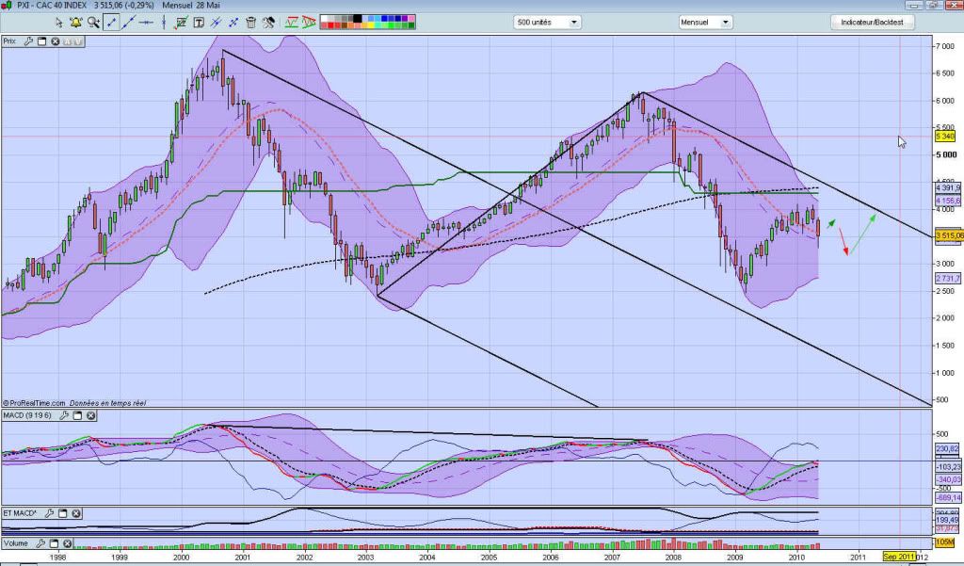Viewport: 964px width, 566px height.
Task: Close the MACD (9 19 6) indicator panel
Action: click(91, 415)
